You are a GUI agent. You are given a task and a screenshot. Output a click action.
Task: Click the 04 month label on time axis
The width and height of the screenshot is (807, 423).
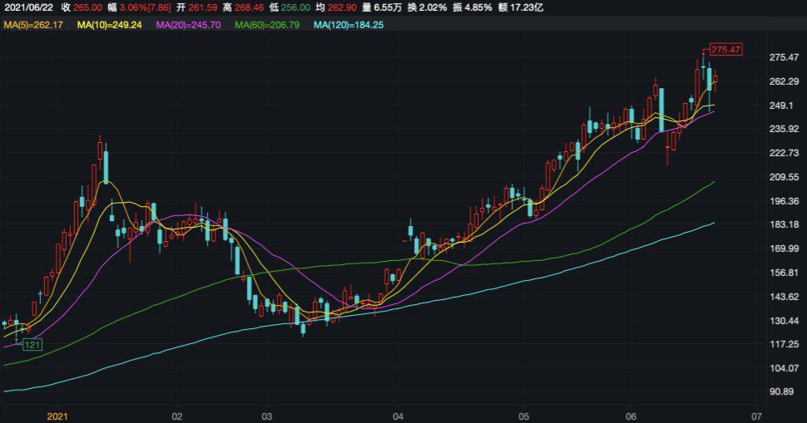(398, 414)
